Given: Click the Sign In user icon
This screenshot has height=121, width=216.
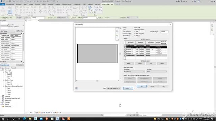Looking at the screenshot, I should [x=181, y=1].
